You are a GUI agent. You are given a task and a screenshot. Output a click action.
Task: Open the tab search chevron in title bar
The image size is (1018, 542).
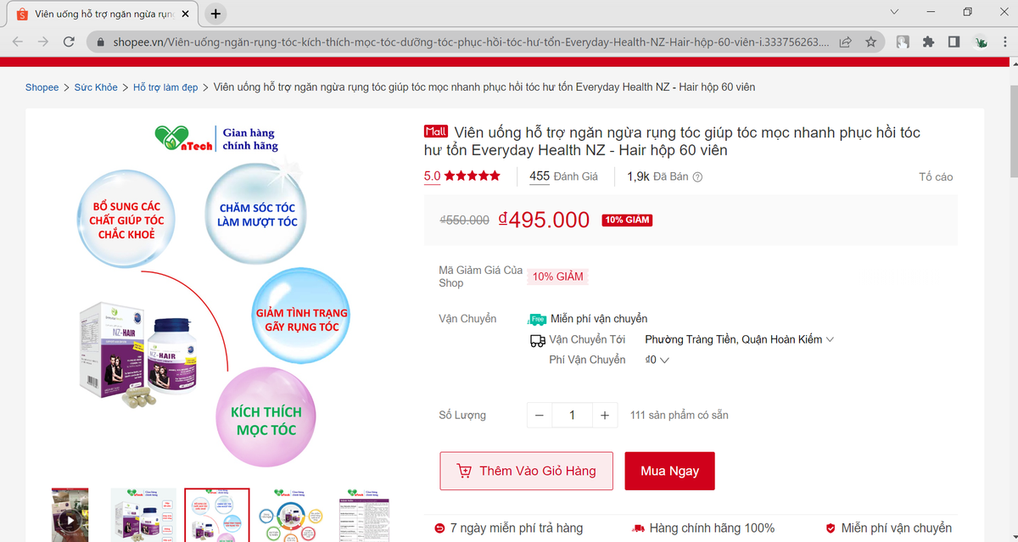click(894, 13)
